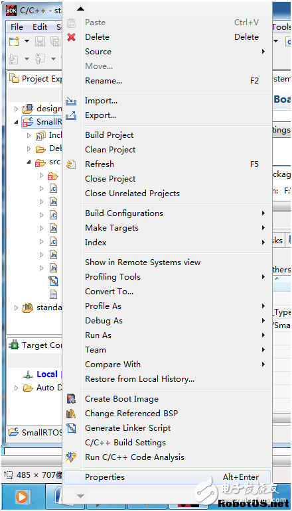Click the red X Delete icon
Image resolution: width=292 pixels, height=511 pixels.
click(x=72, y=37)
